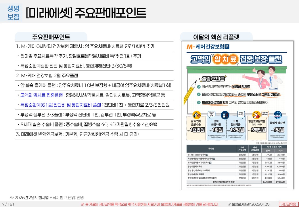This screenshot has height=207, width=299.
Task: Click the 사내교육용 red badge
Action: pyautogui.click(x=288, y=204)
